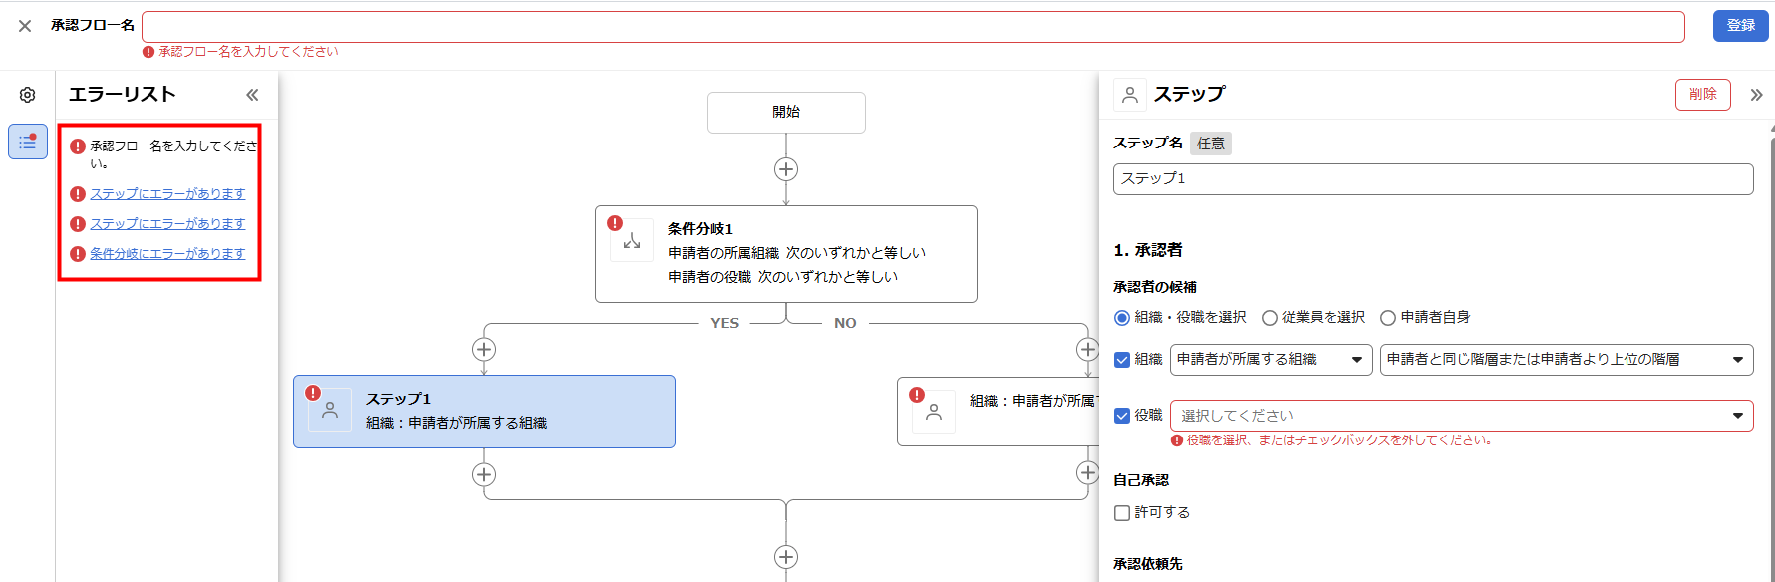
Task: Open the "申請者が所属する組織" dropdown
Action: click(1271, 360)
